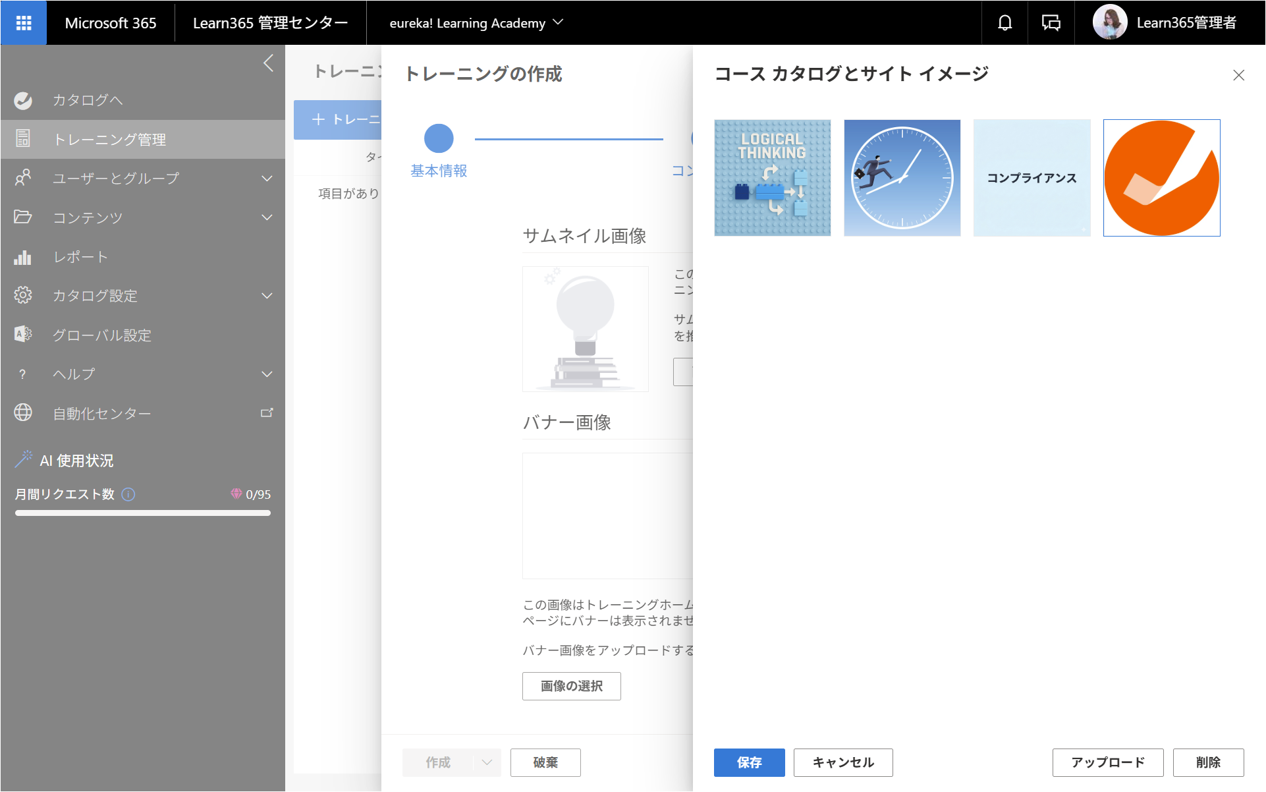The height and width of the screenshot is (792, 1266).
Task: Click the サムネイル画像 section heading
Action: (x=584, y=235)
